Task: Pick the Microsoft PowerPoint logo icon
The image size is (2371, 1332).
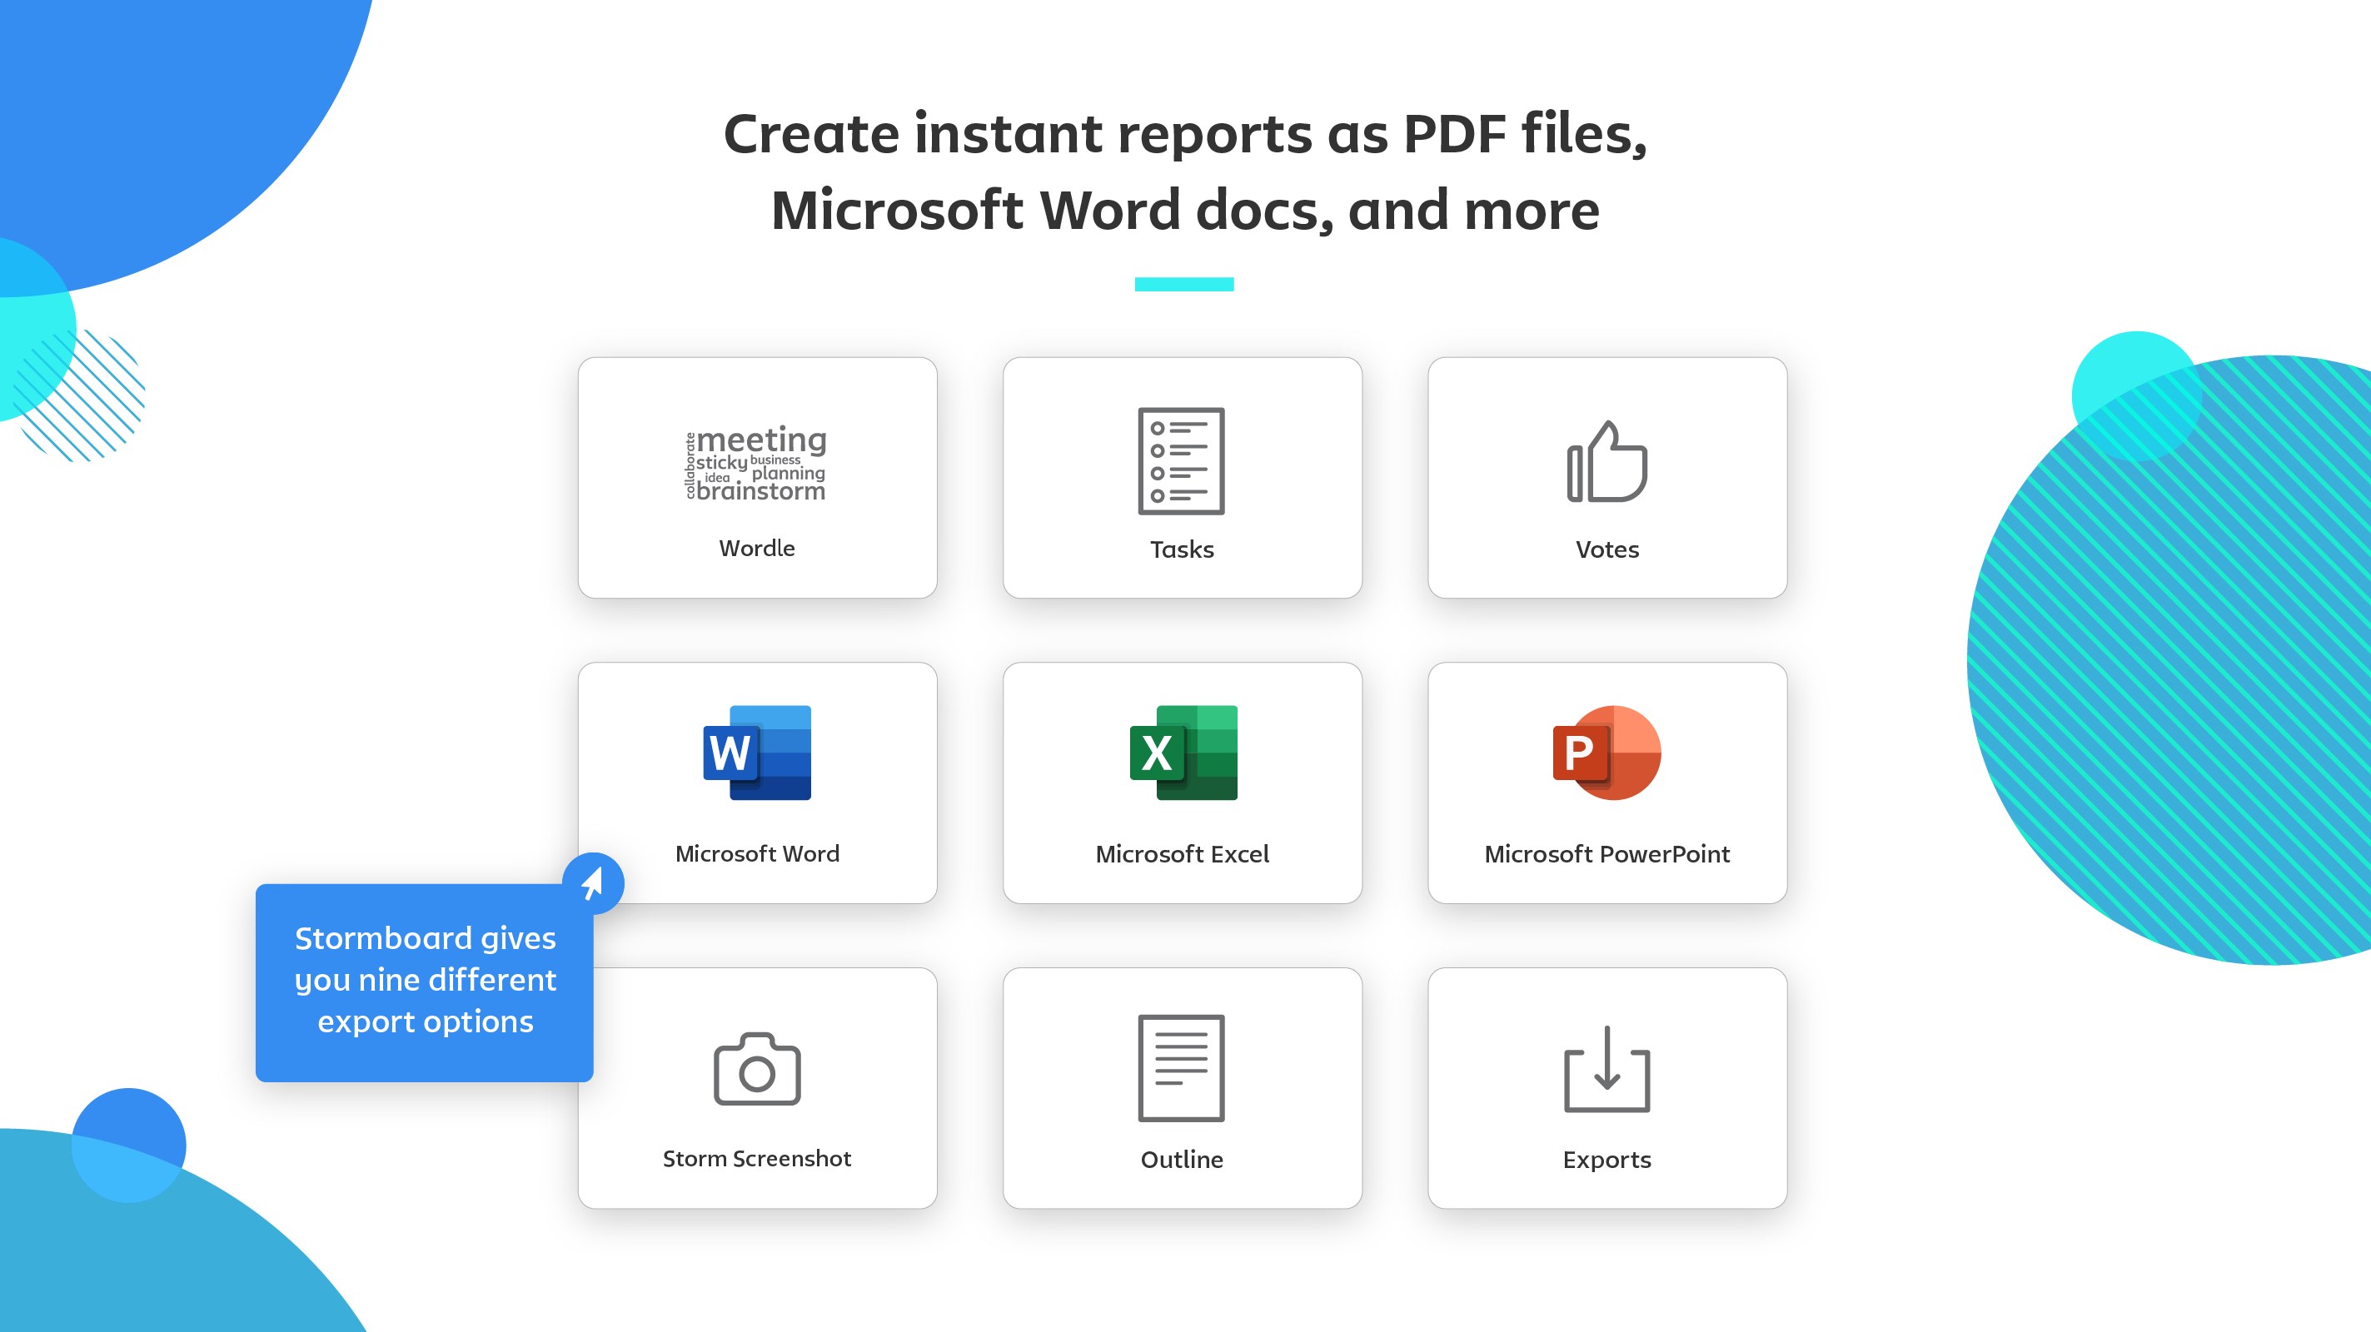Action: 1607,753
